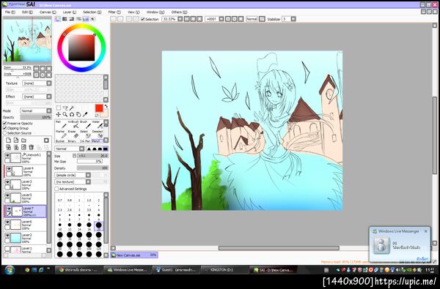Screen dimensions: 440x289
Task: Open the Texture dropdown
Action: tap(37, 83)
